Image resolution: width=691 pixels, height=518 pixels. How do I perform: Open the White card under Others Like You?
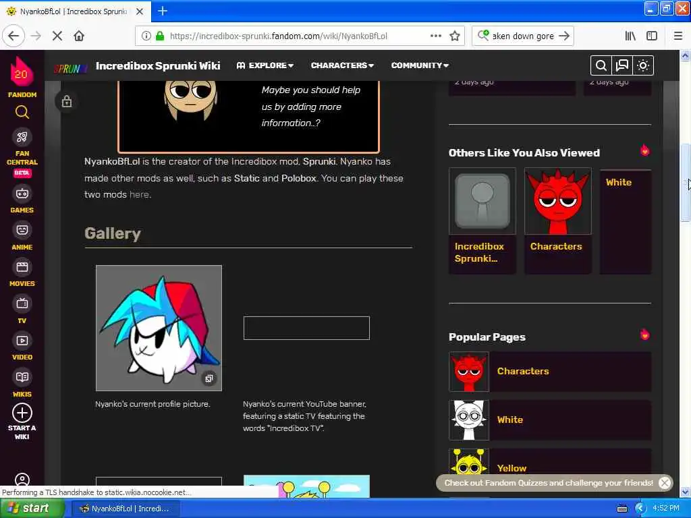click(x=626, y=221)
